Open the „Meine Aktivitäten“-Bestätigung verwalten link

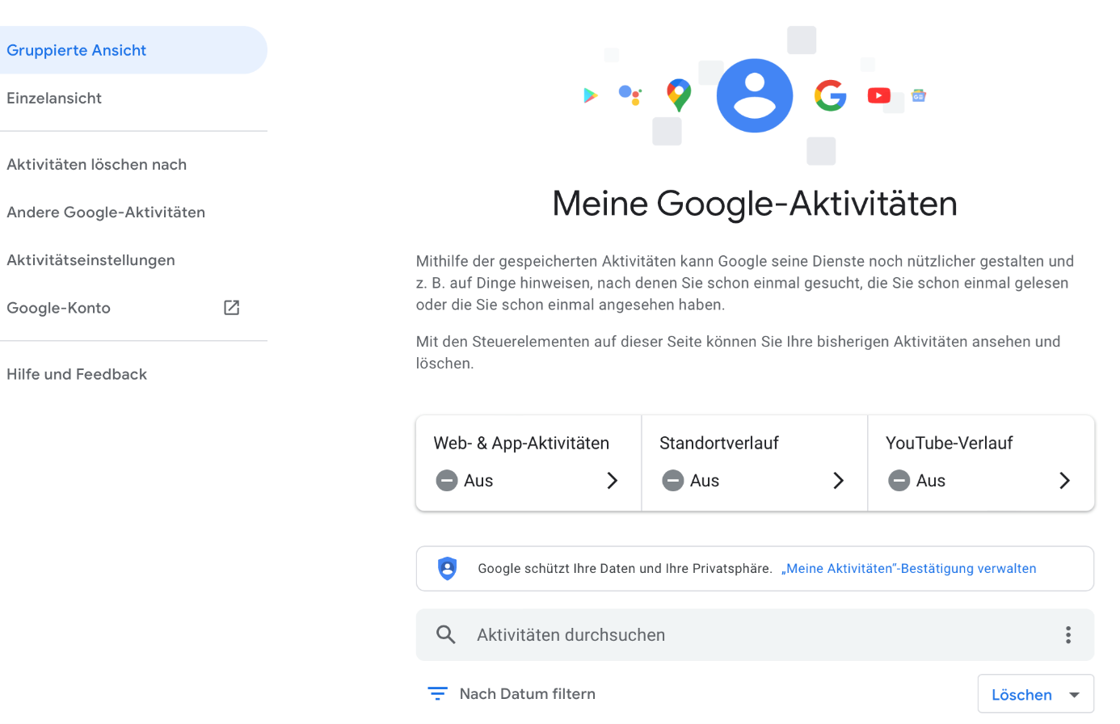pyautogui.click(x=908, y=569)
